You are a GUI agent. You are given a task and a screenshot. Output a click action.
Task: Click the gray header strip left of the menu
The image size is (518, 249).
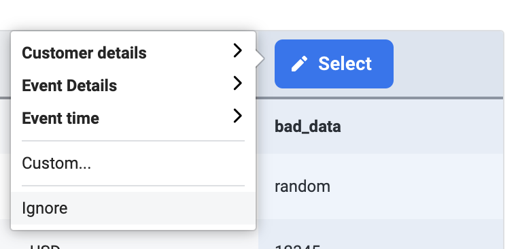[x=5, y=64]
